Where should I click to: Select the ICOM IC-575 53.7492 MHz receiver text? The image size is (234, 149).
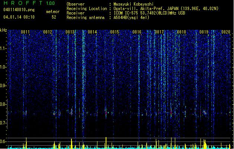[x=150, y=13]
